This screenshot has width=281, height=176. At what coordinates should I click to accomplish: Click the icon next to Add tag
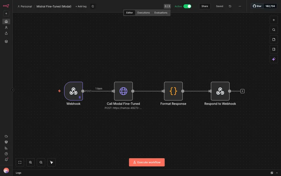[x=93, y=6]
